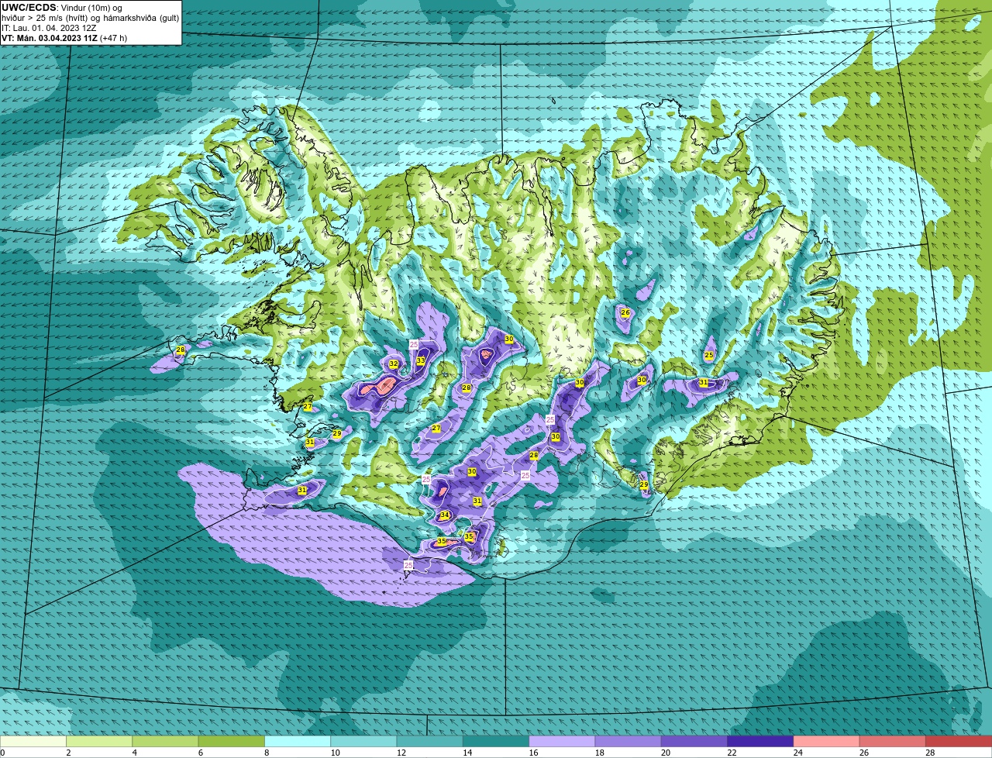The image size is (992, 758).
Task: Click the legend scale number 4
Action: [x=134, y=753]
